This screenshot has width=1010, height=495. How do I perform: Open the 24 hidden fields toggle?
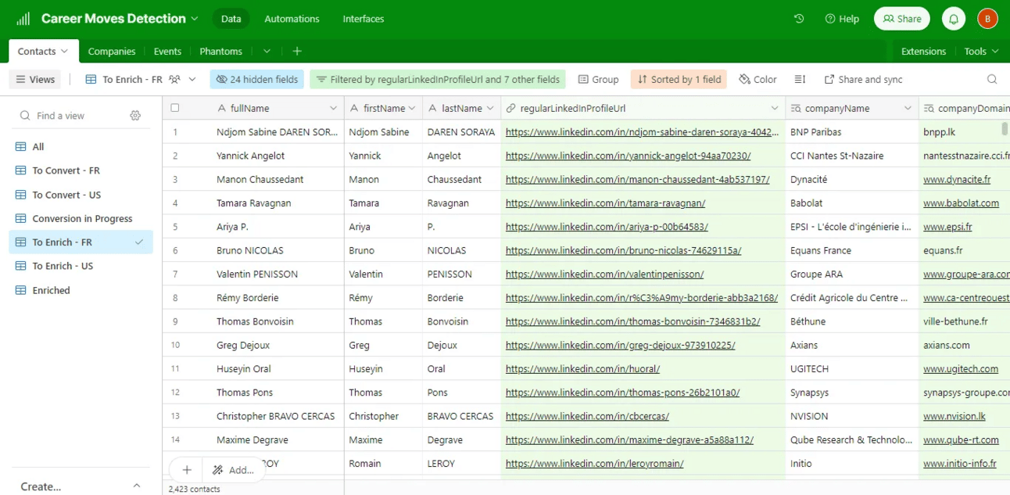257,79
